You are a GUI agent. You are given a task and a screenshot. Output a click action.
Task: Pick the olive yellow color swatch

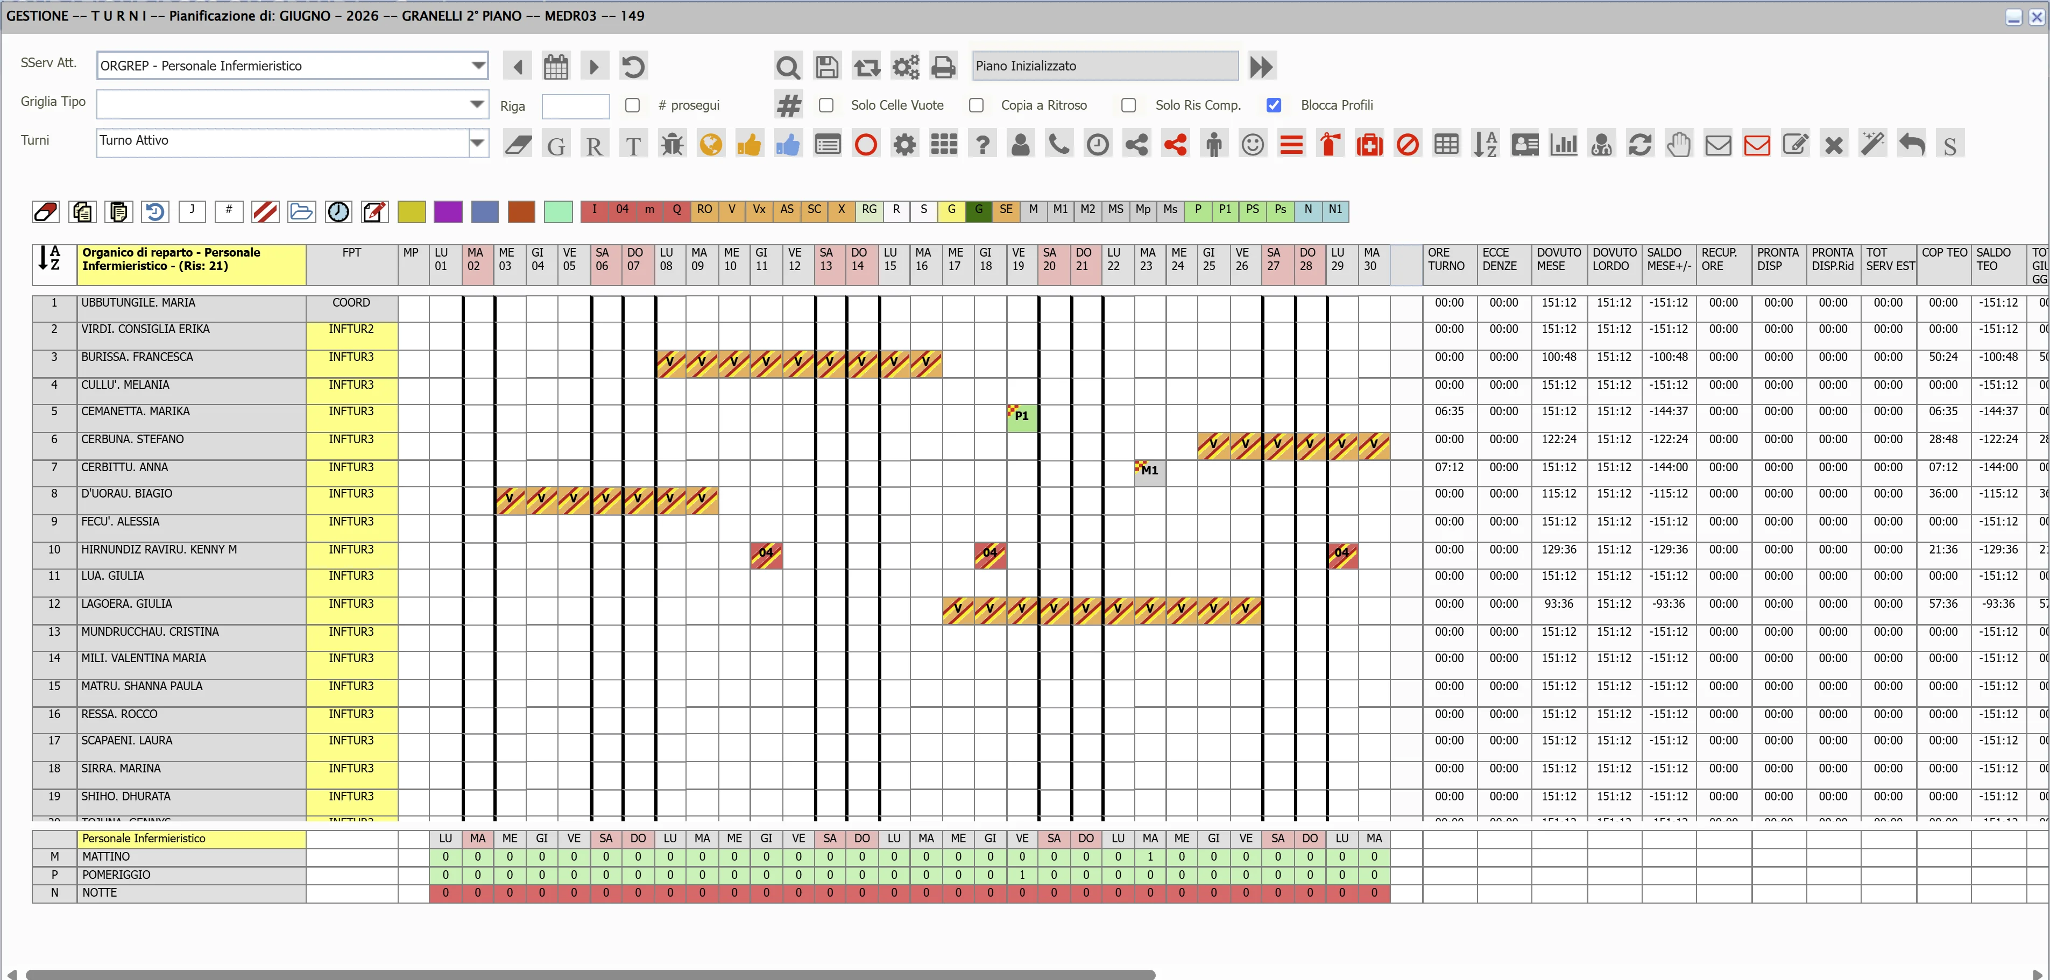coord(412,211)
